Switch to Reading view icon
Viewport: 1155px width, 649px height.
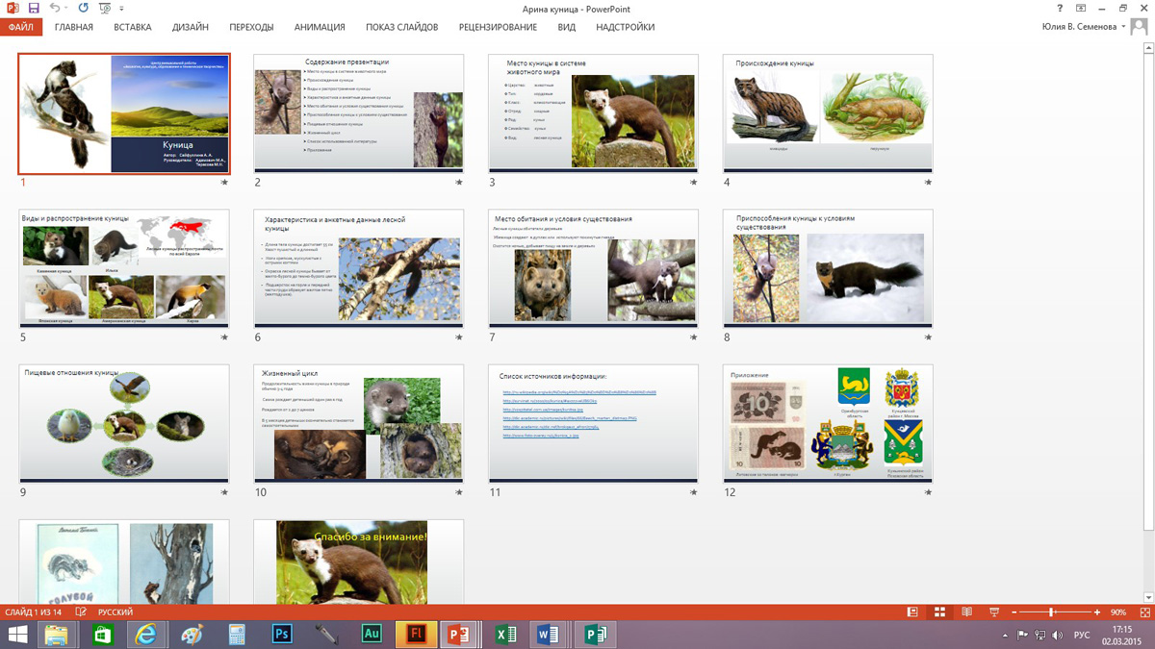click(x=966, y=612)
